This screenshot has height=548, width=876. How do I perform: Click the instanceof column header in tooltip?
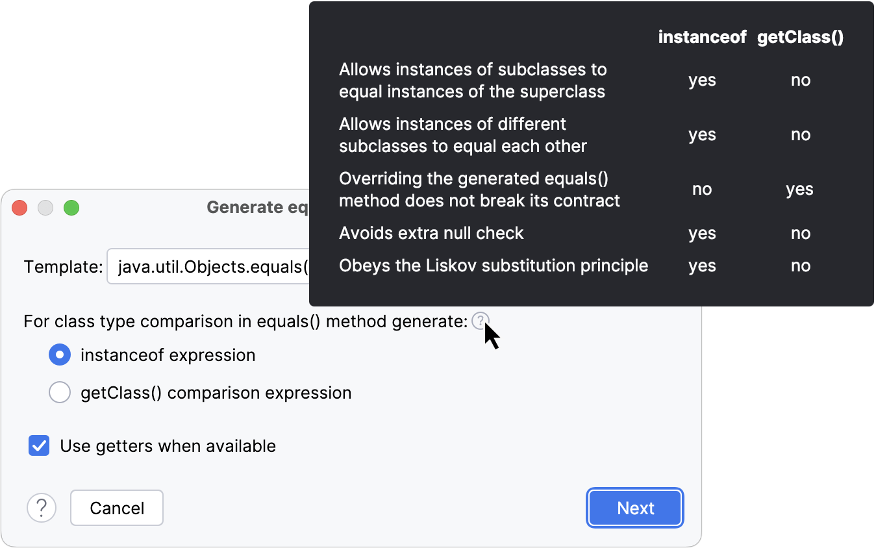(x=702, y=37)
